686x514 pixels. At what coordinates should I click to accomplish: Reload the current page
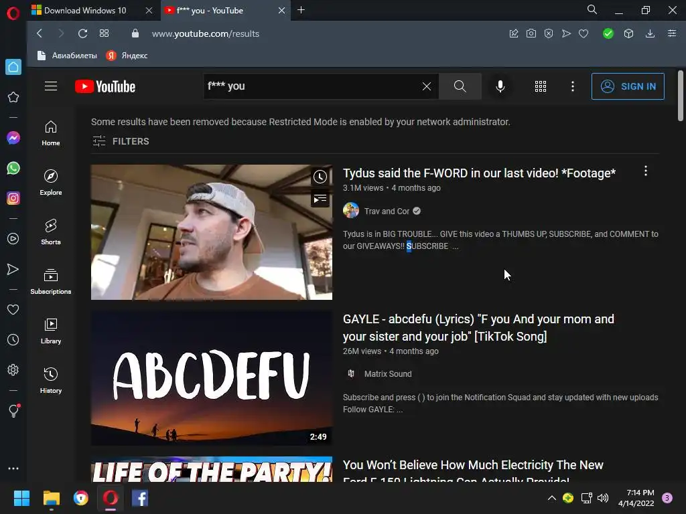[x=82, y=33]
